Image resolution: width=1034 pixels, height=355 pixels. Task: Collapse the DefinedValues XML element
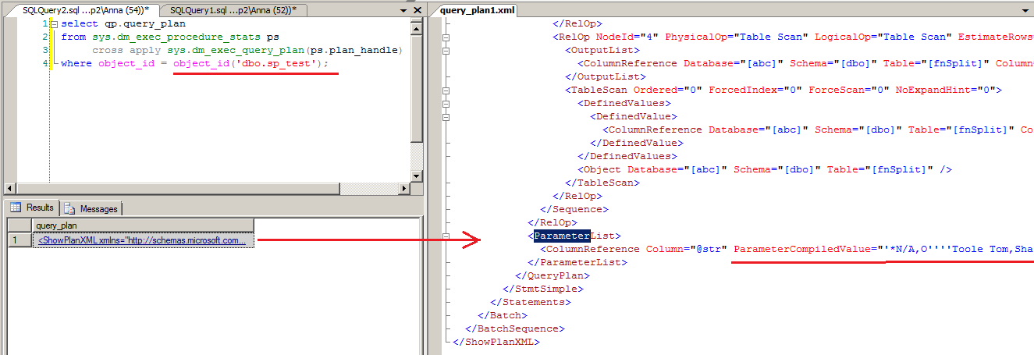click(x=446, y=103)
